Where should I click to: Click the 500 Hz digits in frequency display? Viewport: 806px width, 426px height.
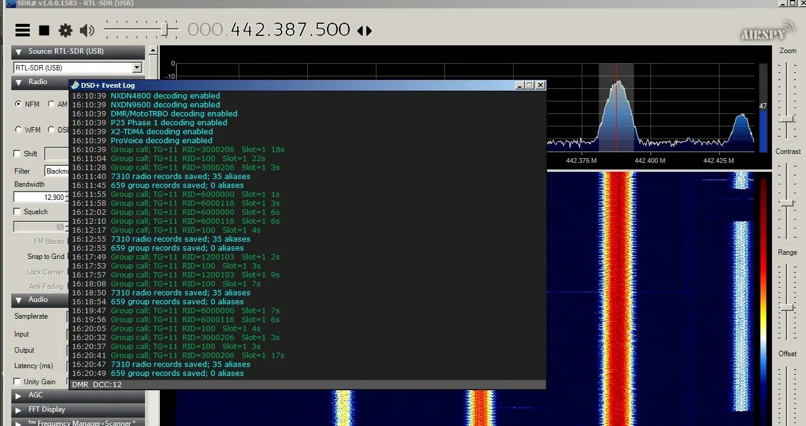pyautogui.click(x=332, y=29)
